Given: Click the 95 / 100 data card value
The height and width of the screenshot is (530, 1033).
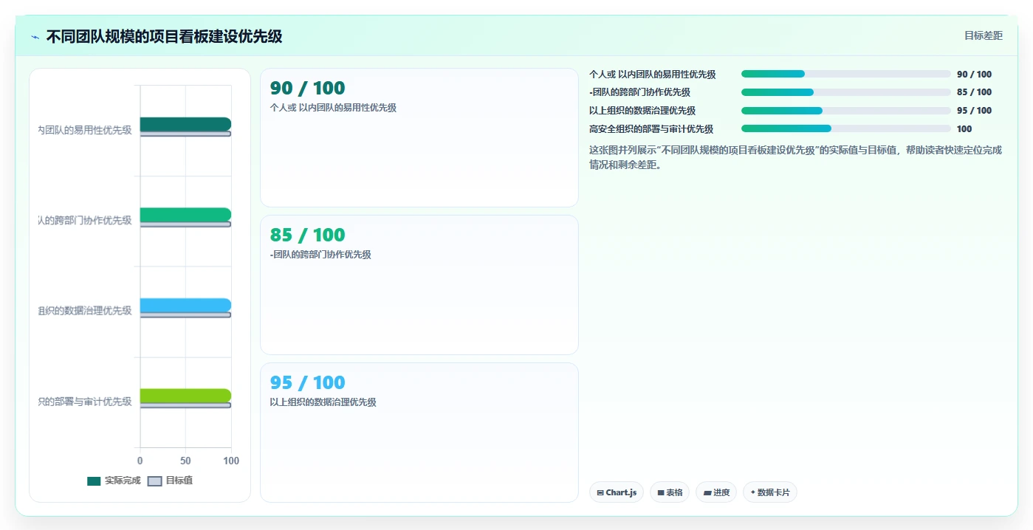Looking at the screenshot, I should (308, 382).
